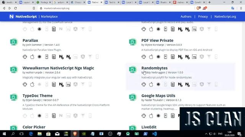Image resolution: width=245 pixels, height=137 pixels.
Task: Go forward in browser history
Action: 10,8
